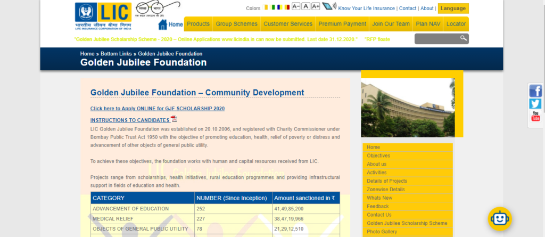Increase font size with A+ button
The height and width of the screenshot is (237, 545).
pos(316,6)
